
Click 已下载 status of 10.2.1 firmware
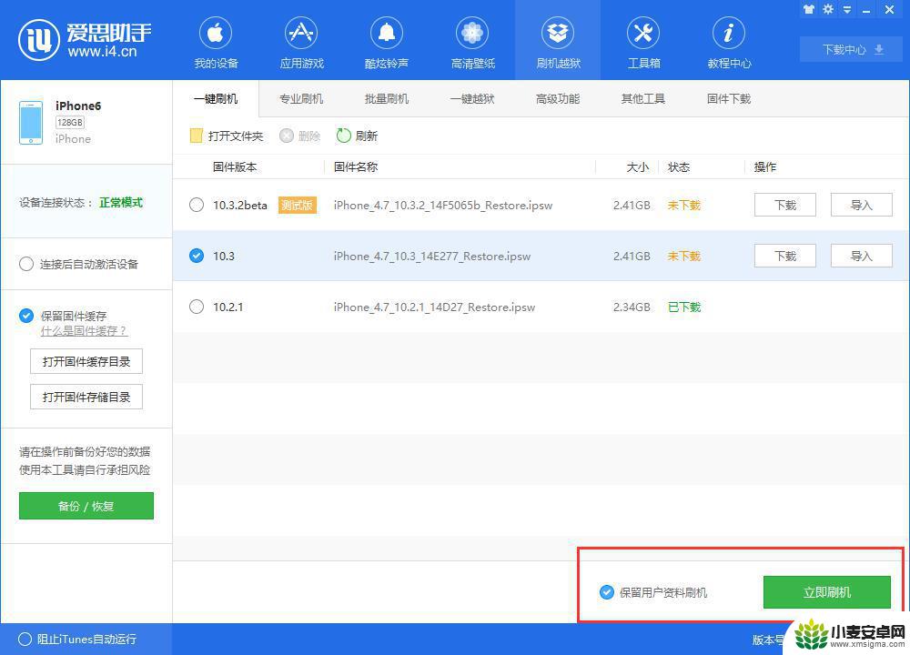tap(684, 307)
